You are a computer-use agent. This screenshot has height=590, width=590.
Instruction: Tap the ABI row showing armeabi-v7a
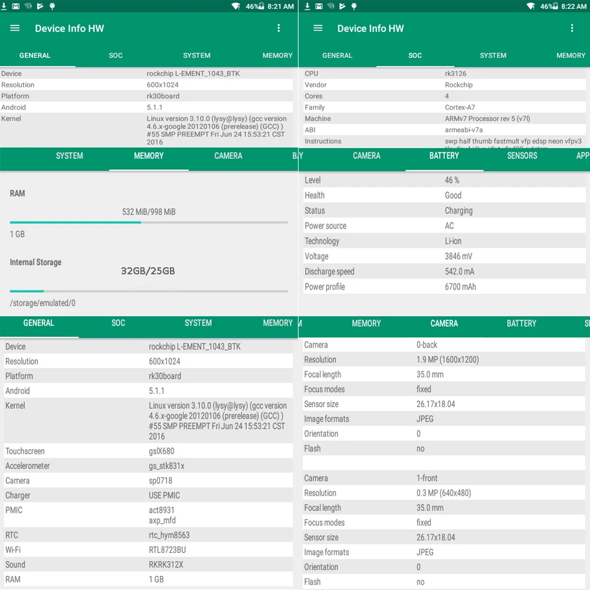444,130
